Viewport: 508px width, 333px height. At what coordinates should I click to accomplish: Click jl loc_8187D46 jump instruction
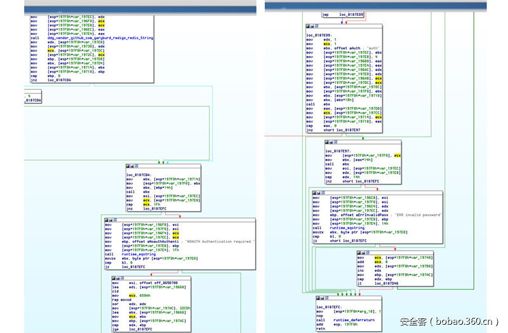tap(379, 283)
